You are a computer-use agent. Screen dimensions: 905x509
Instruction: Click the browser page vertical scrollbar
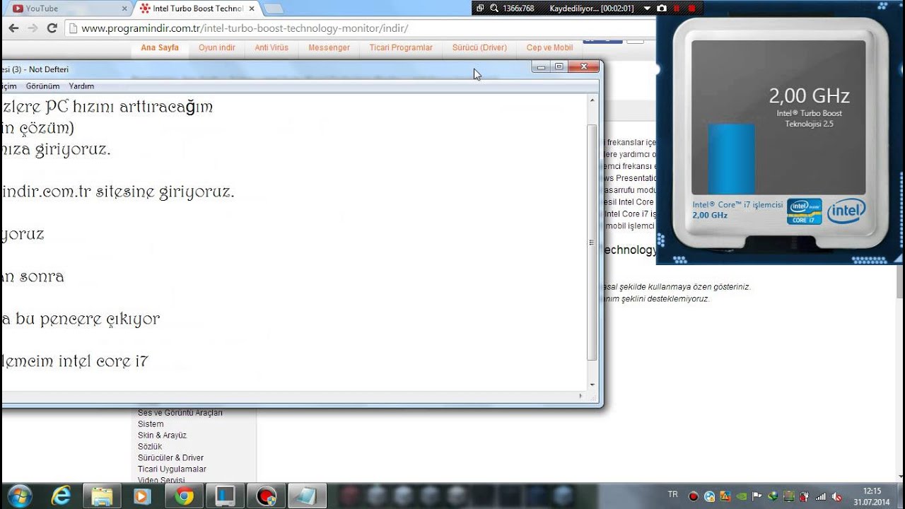pyautogui.click(x=899, y=283)
